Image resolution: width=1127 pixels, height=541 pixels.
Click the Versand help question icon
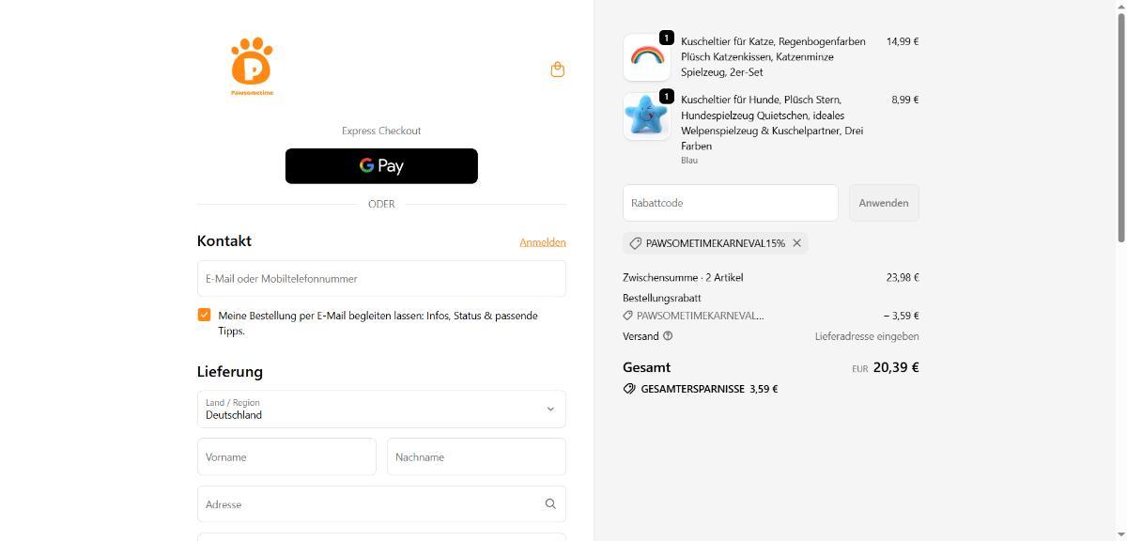pyautogui.click(x=668, y=336)
